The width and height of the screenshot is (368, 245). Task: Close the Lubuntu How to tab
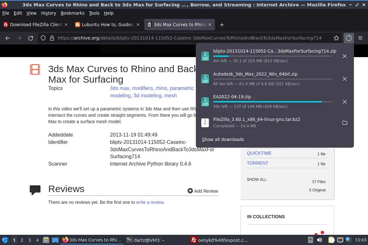[138, 25]
